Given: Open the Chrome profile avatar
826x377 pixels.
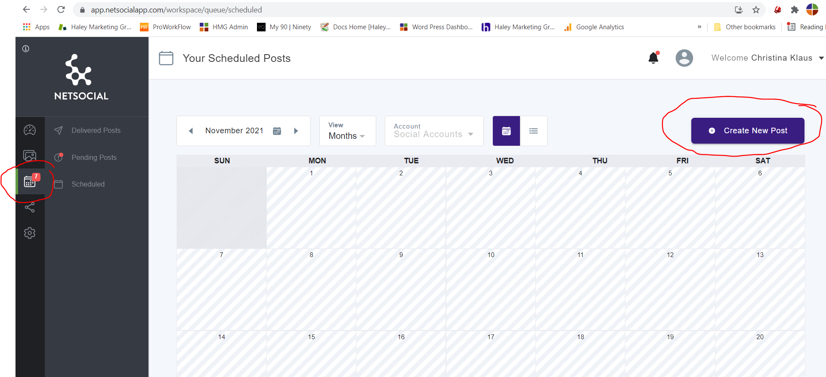Looking at the screenshot, I should [x=812, y=9].
